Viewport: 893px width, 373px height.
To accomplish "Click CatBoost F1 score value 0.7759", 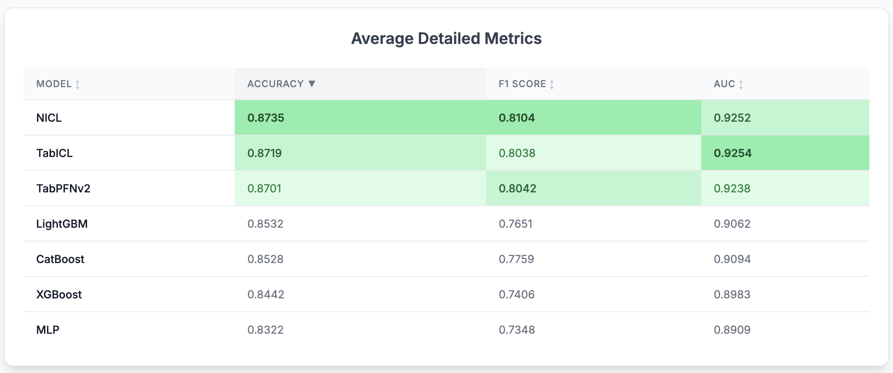I will click(x=516, y=259).
